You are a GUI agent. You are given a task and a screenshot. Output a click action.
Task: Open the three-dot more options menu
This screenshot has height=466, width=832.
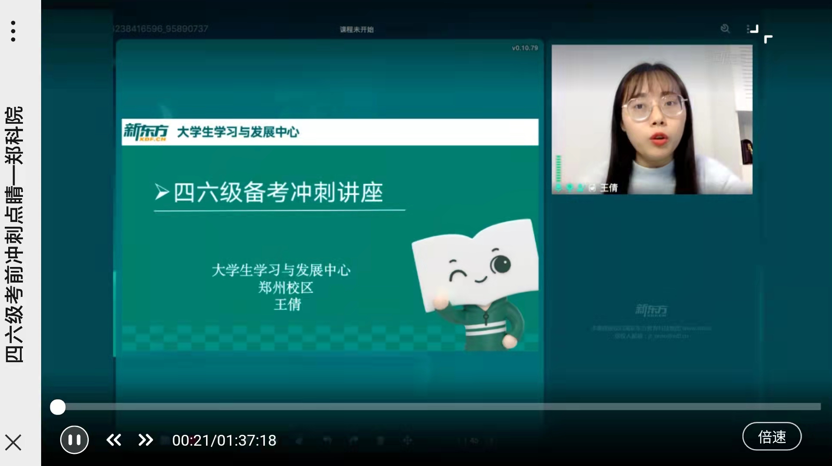13,31
